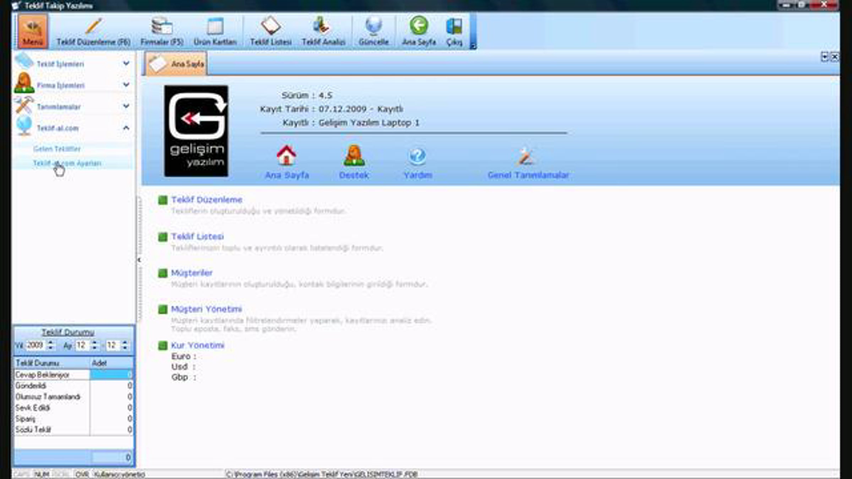Select the Sevk Edildi row
The height and width of the screenshot is (479, 852).
click(73, 408)
